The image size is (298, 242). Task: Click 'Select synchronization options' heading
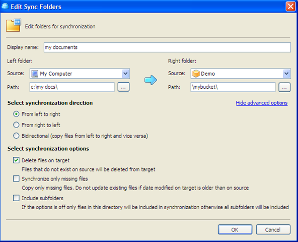coord(48,149)
